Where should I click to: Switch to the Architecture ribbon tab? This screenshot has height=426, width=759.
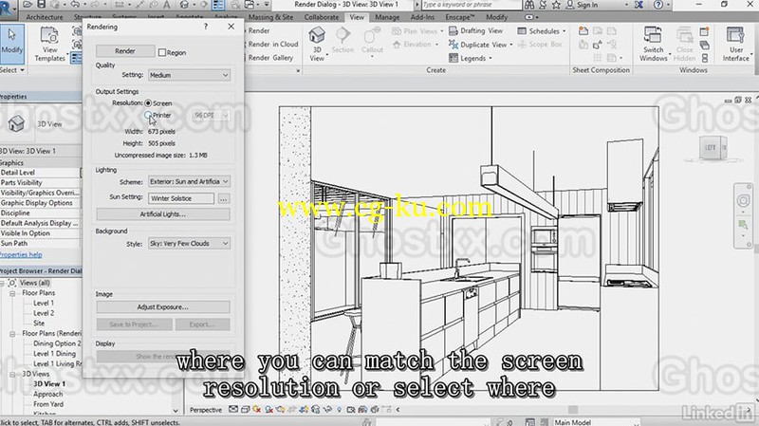coord(45,17)
